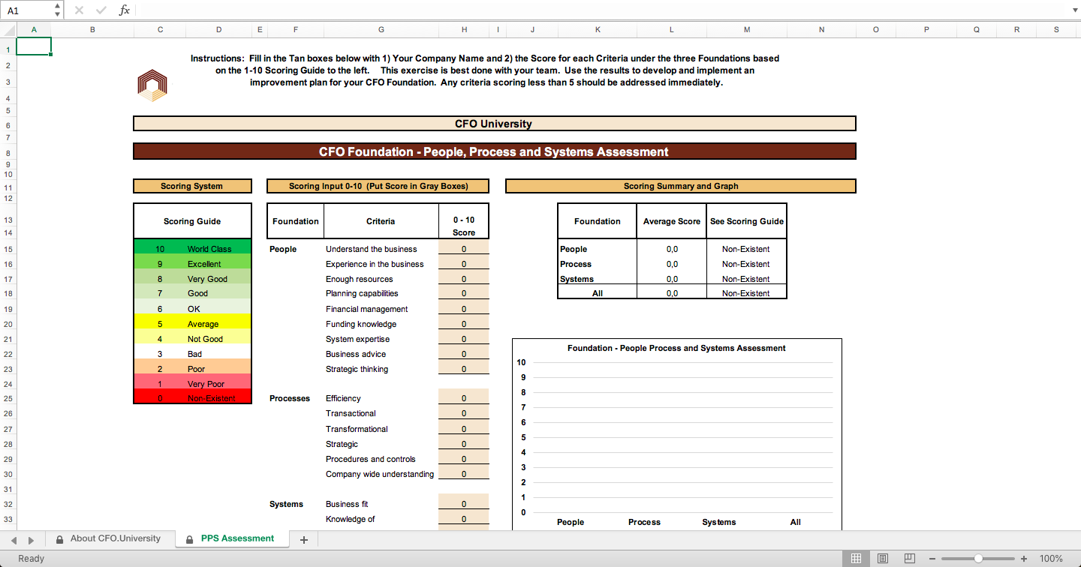The image size is (1081, 567).
Task: Click the confirm entry checkmark icon
Action: coord(101,10)
